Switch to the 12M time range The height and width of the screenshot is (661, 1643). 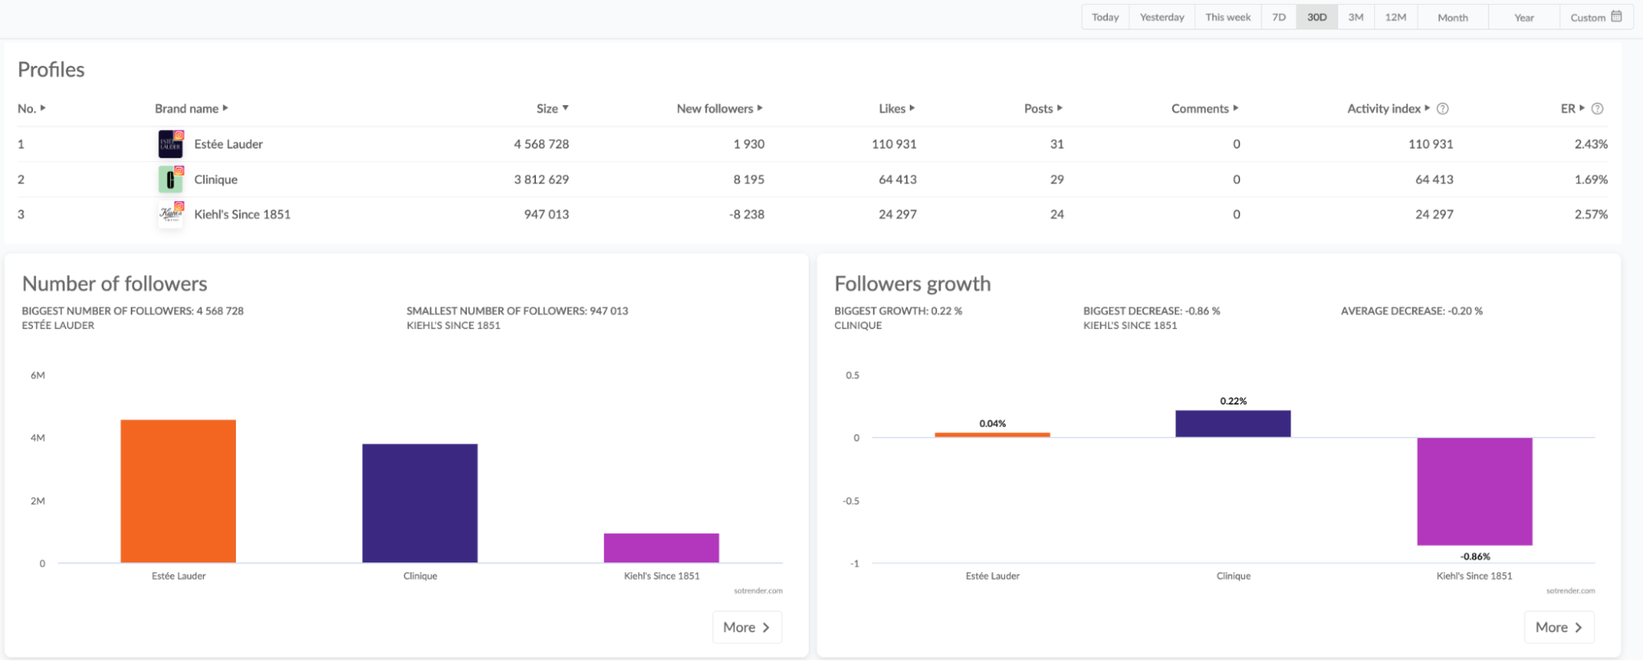pos(1396,17)
